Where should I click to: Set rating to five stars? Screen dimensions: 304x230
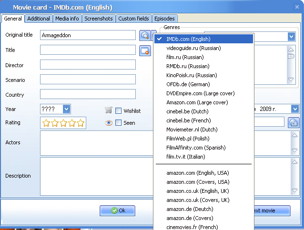[81, 123]
